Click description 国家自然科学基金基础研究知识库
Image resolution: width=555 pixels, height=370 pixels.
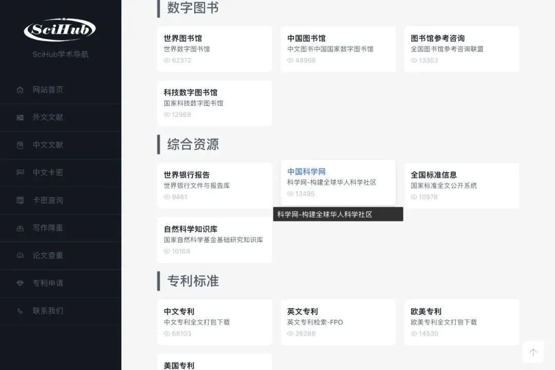(x=213, y=239)
